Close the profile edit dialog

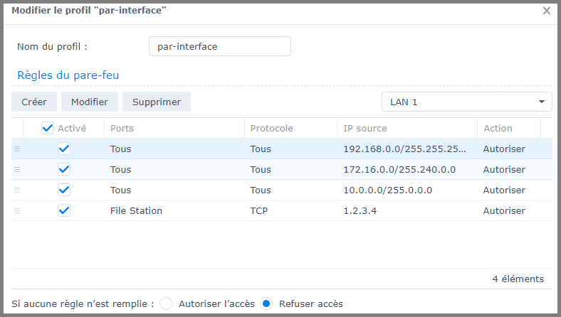547,11
